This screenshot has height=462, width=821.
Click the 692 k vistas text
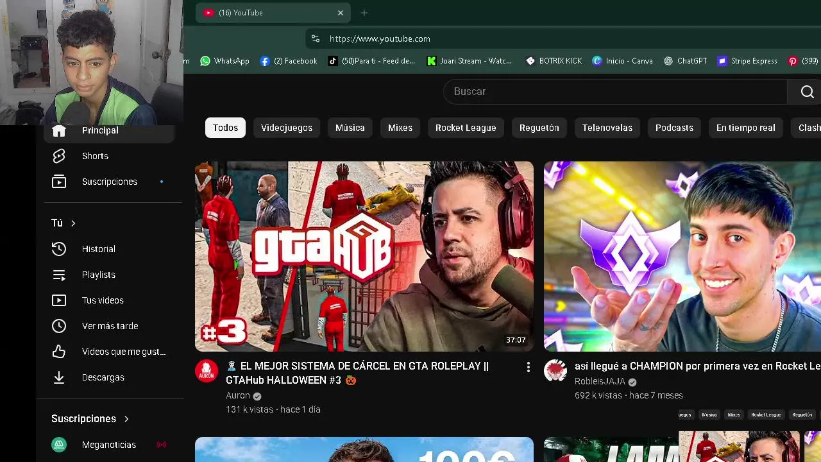(x=598, y=395)
